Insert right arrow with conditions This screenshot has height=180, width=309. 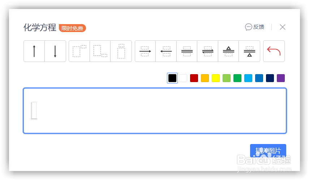click(145, 51)
